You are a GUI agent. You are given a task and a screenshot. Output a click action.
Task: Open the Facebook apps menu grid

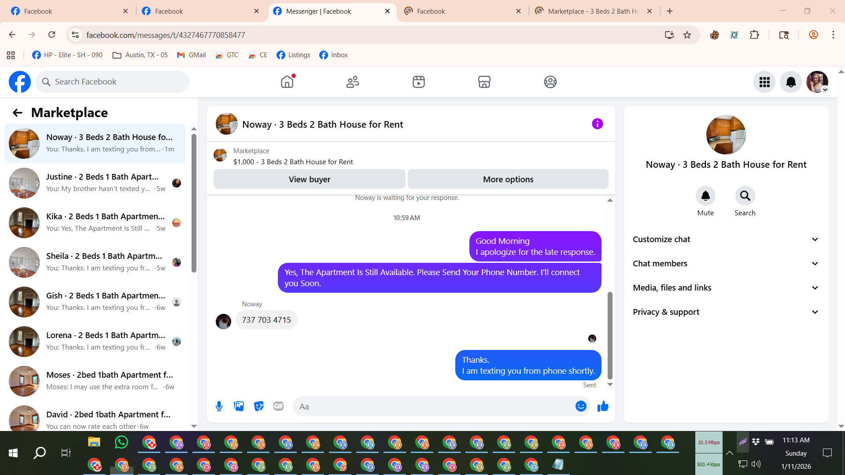point(764,82)
